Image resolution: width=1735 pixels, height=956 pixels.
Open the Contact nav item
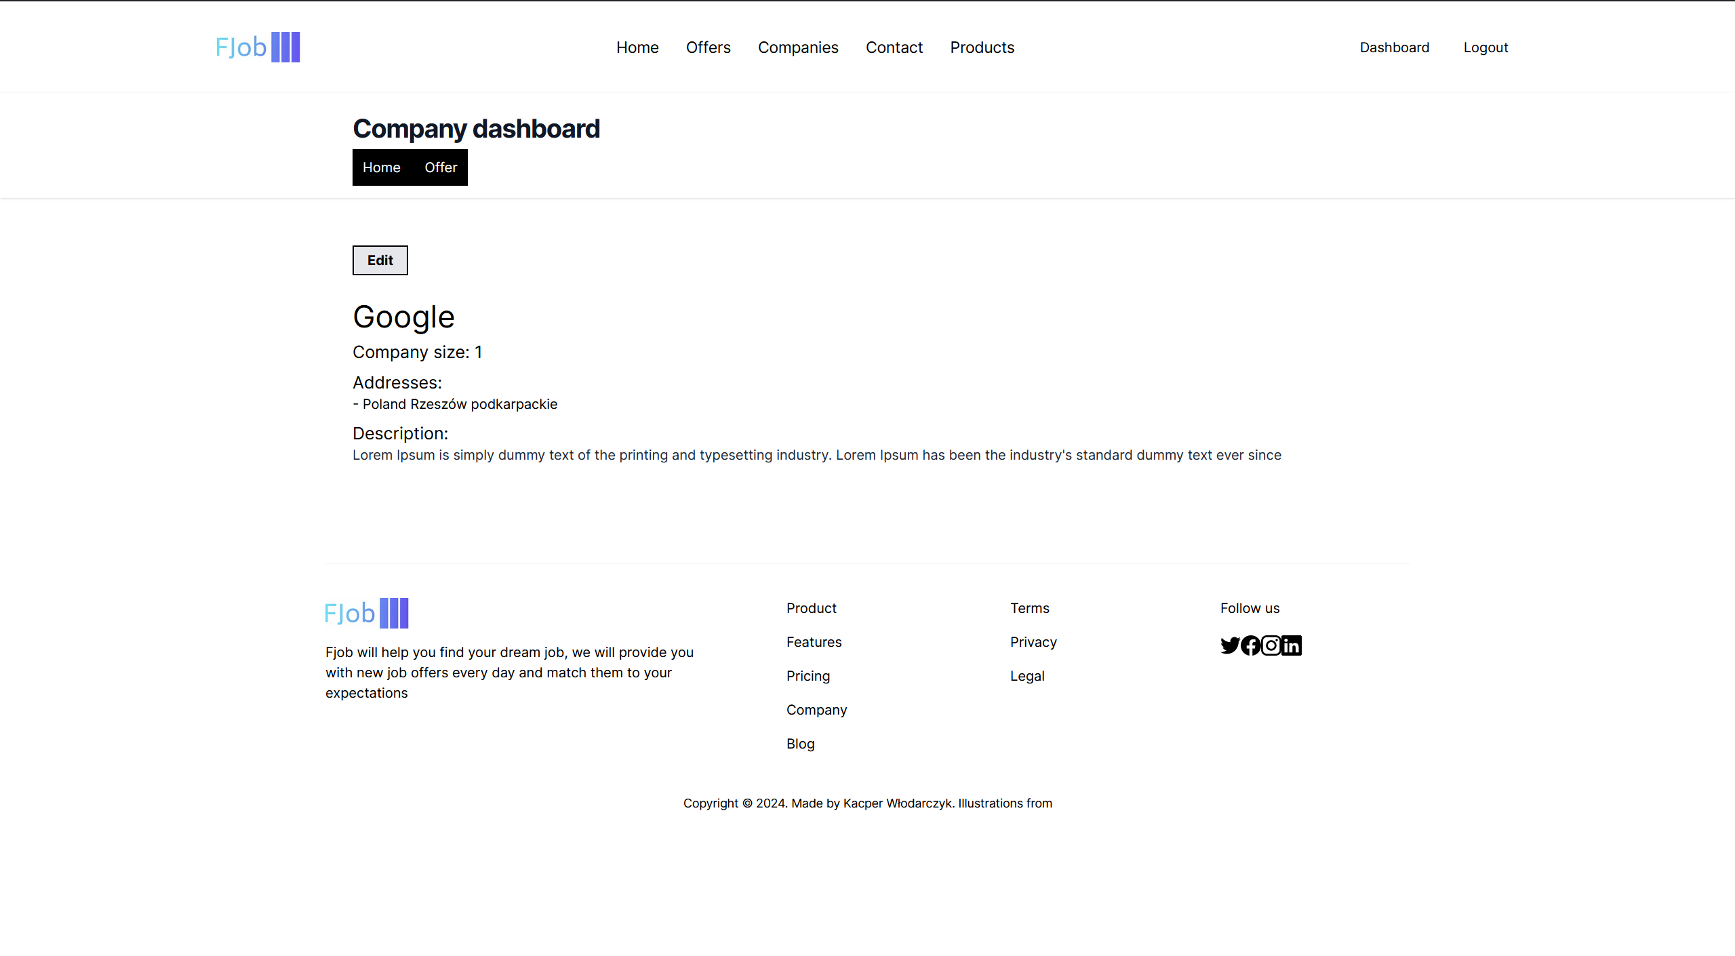(x=894, y=47)
